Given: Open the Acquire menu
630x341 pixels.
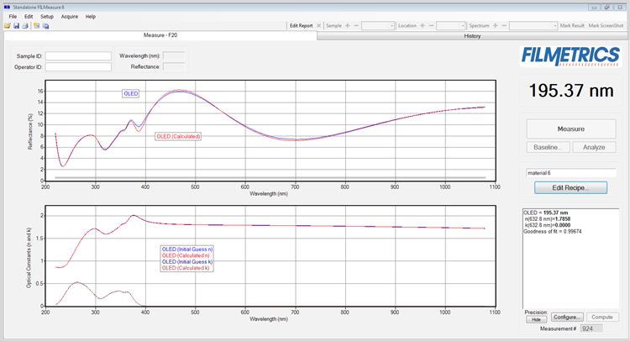Looking at the screenshot, I should [70, 17].
